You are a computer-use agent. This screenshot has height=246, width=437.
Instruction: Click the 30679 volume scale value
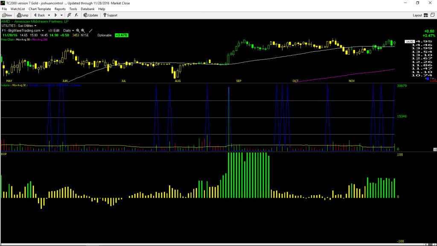click(402, 85)
